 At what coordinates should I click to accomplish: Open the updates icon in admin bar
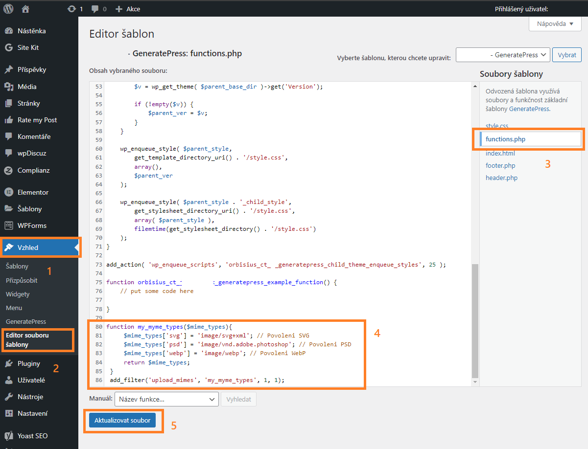[71, 9]
